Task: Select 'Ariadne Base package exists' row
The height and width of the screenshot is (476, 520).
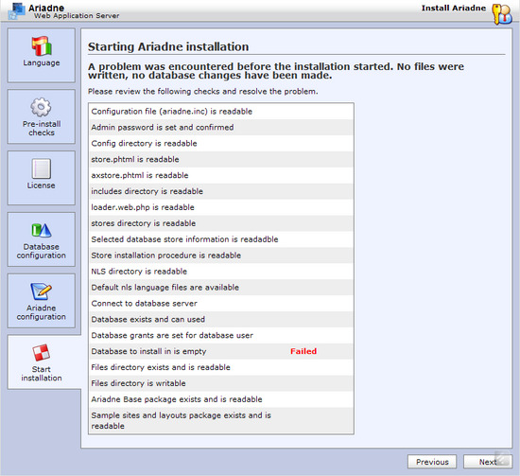Action: (221, 399)
